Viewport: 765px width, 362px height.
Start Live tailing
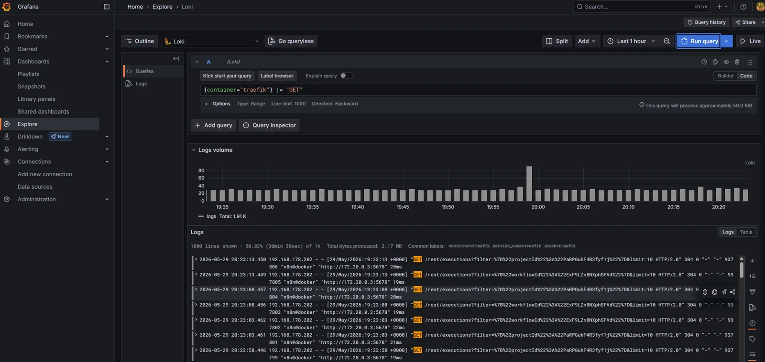tap(750, 41)
